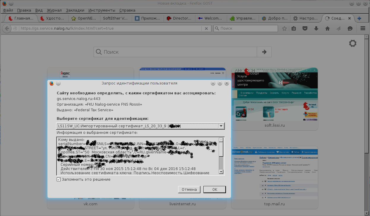
Task: Open a new tab with plus icon
Action: tap(359, 18)
